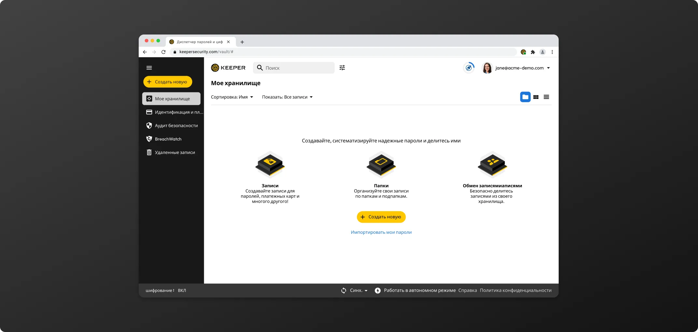Expand Сортировка: Имя dropdown
This screenshot has width=698, height=332.
pyautogui.click(x=232, y=97)
